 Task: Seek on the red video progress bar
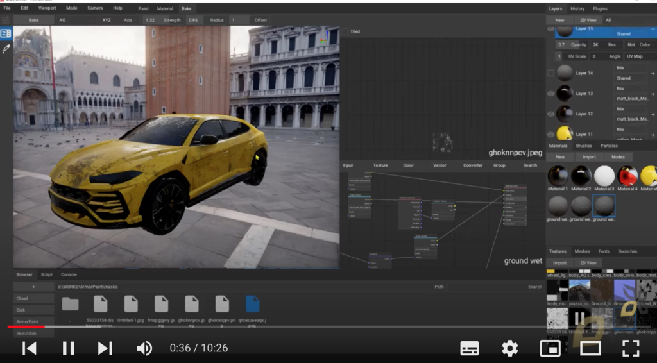point(26,326)
